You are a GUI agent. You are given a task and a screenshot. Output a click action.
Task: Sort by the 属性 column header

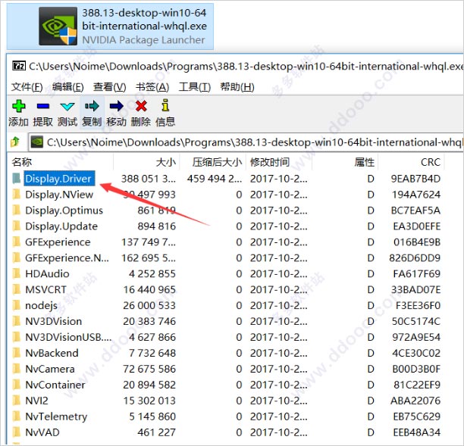[x=364, y=162]
